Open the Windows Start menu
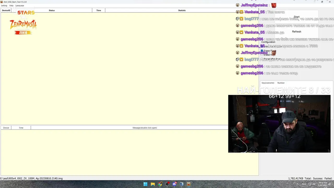334x188 pixels. pos(145,184)
